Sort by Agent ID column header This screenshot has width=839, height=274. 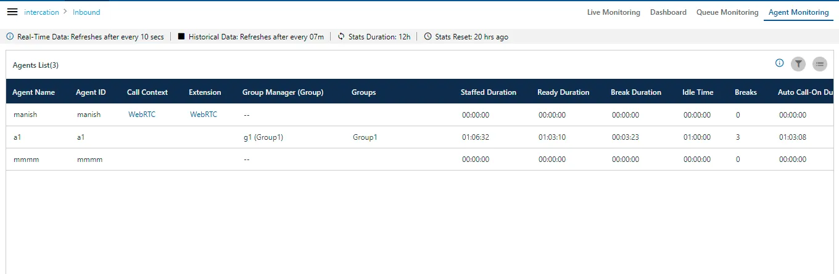pos(91,92)
